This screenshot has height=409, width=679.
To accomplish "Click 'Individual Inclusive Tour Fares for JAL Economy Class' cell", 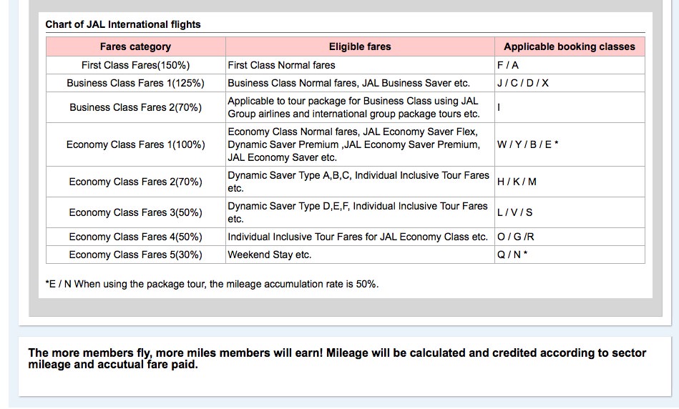I will pyautogui.click(x=360, y=237).
